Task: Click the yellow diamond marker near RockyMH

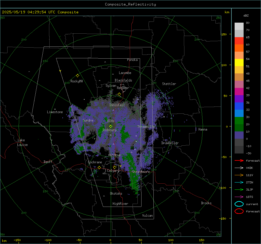Action: [x=77, y=76]
